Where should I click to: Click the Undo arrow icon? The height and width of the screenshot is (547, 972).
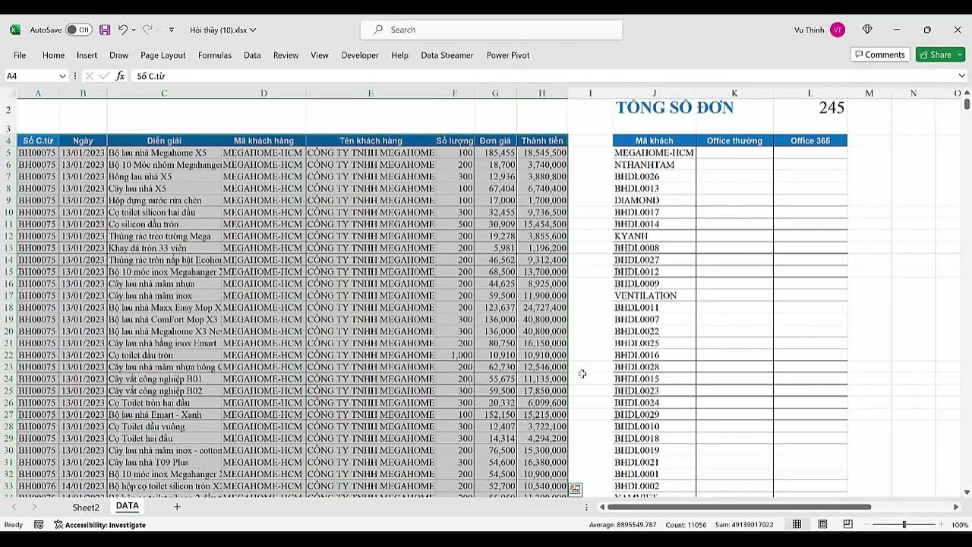pos(122,30)
